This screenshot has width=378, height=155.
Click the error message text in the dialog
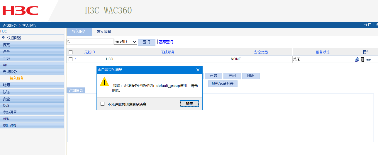click(155, 88)
